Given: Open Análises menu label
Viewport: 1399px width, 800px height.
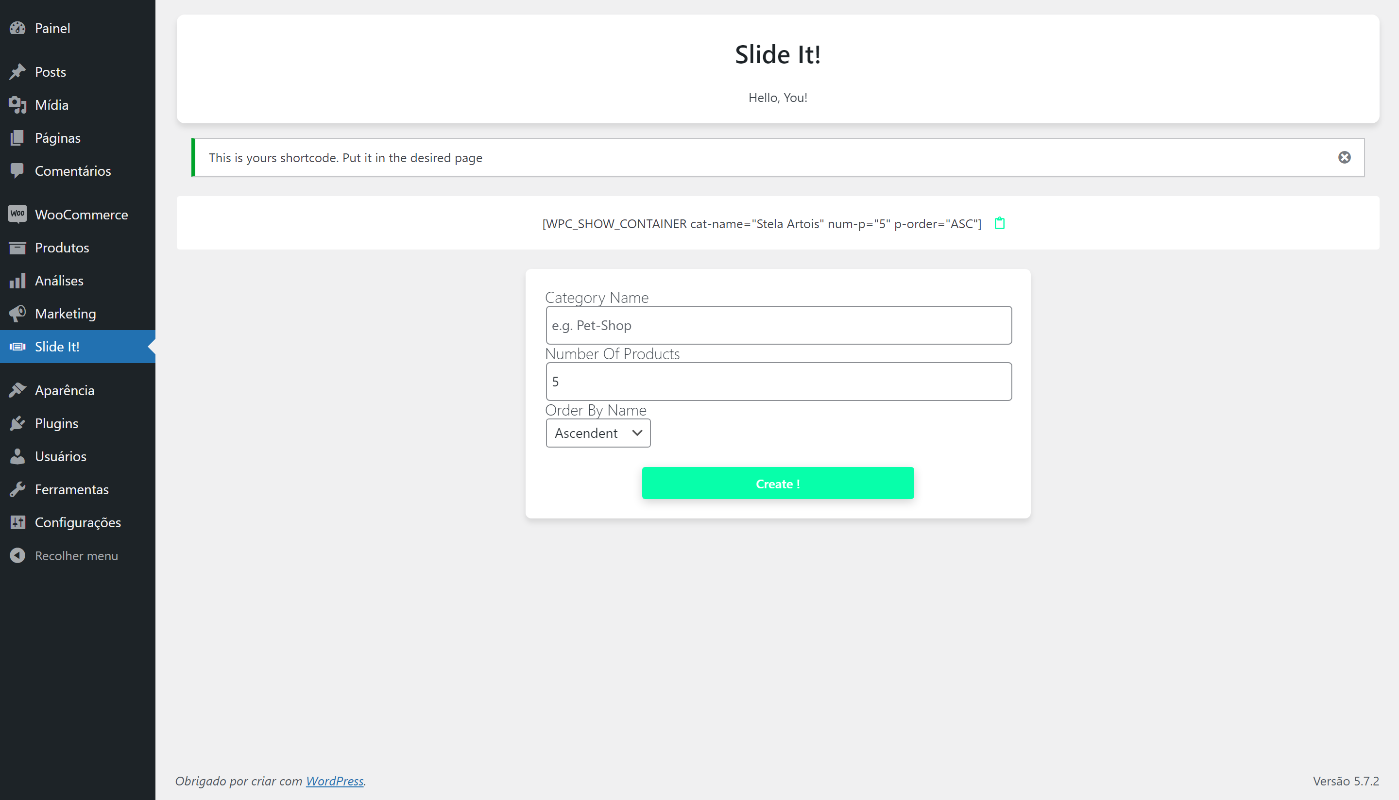Looking at the screenshot, I should click(59, 281).
